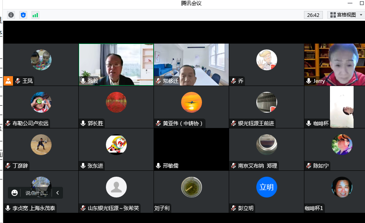Select 张东进's monkey king avatar
The height and width of the screenshot is (223, 365).
(116, 145)
